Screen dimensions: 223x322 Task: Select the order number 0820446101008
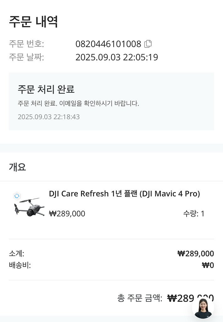[x=108, y=44]
